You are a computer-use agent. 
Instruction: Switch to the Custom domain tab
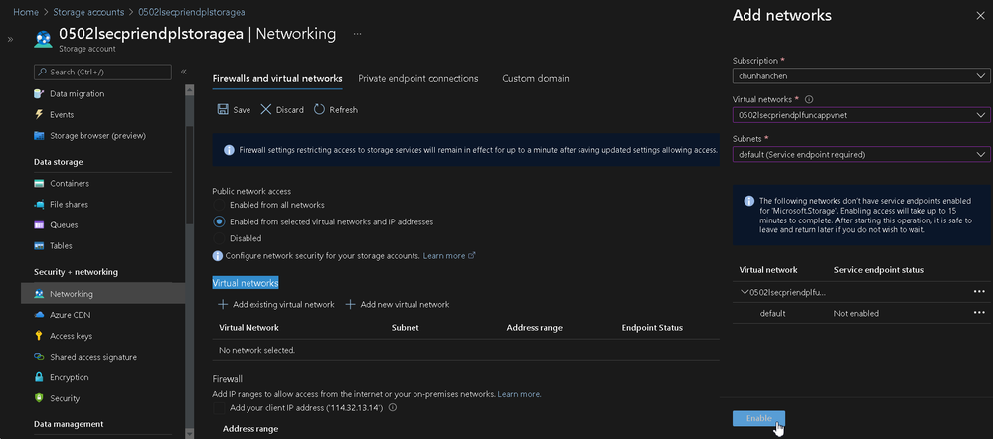tap(535, 79)
